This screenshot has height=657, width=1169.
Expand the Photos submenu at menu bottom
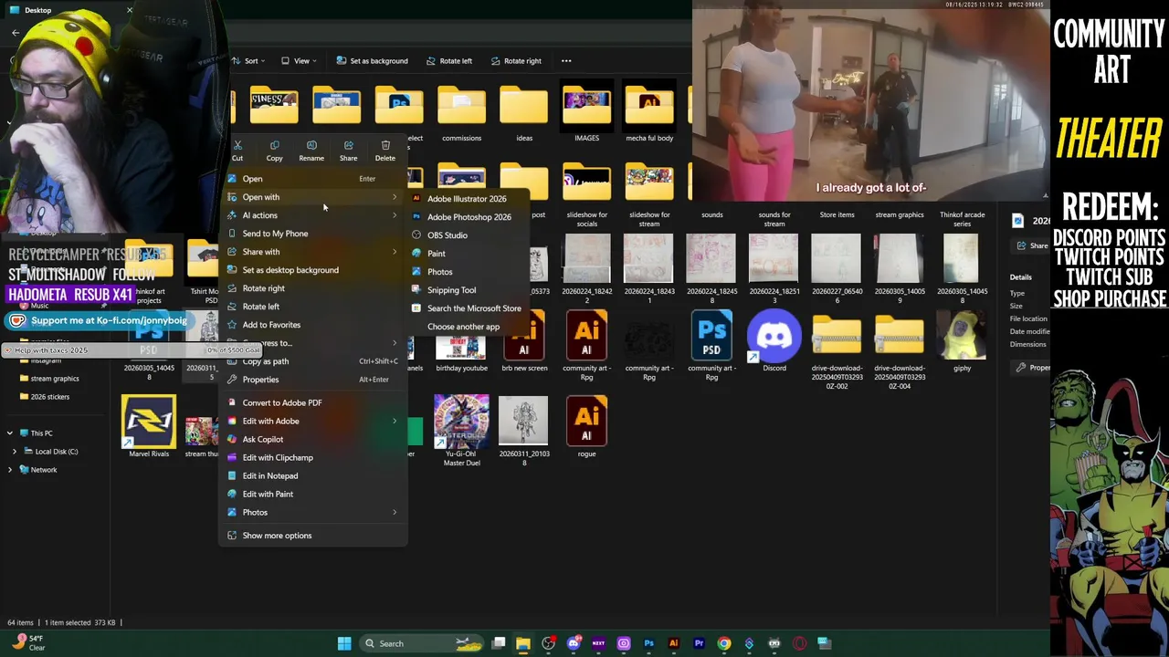tap(312, 512)
